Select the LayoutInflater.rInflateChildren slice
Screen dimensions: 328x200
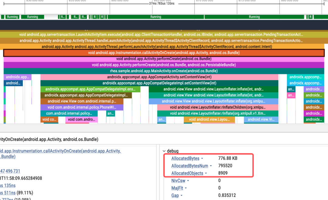click(217, 107)
